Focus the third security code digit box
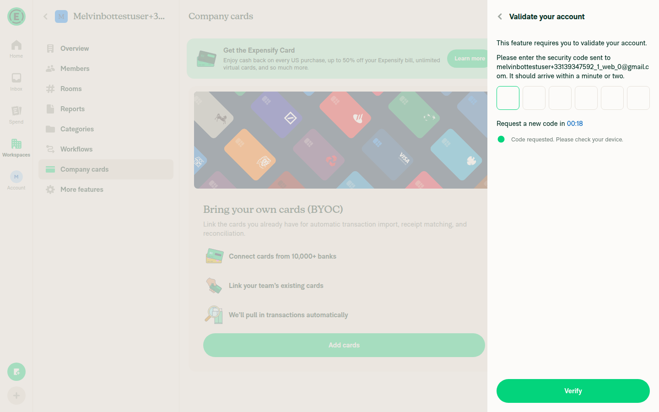Image resolution: width=659 pixels, height=412 pixels. coord(560,98)
